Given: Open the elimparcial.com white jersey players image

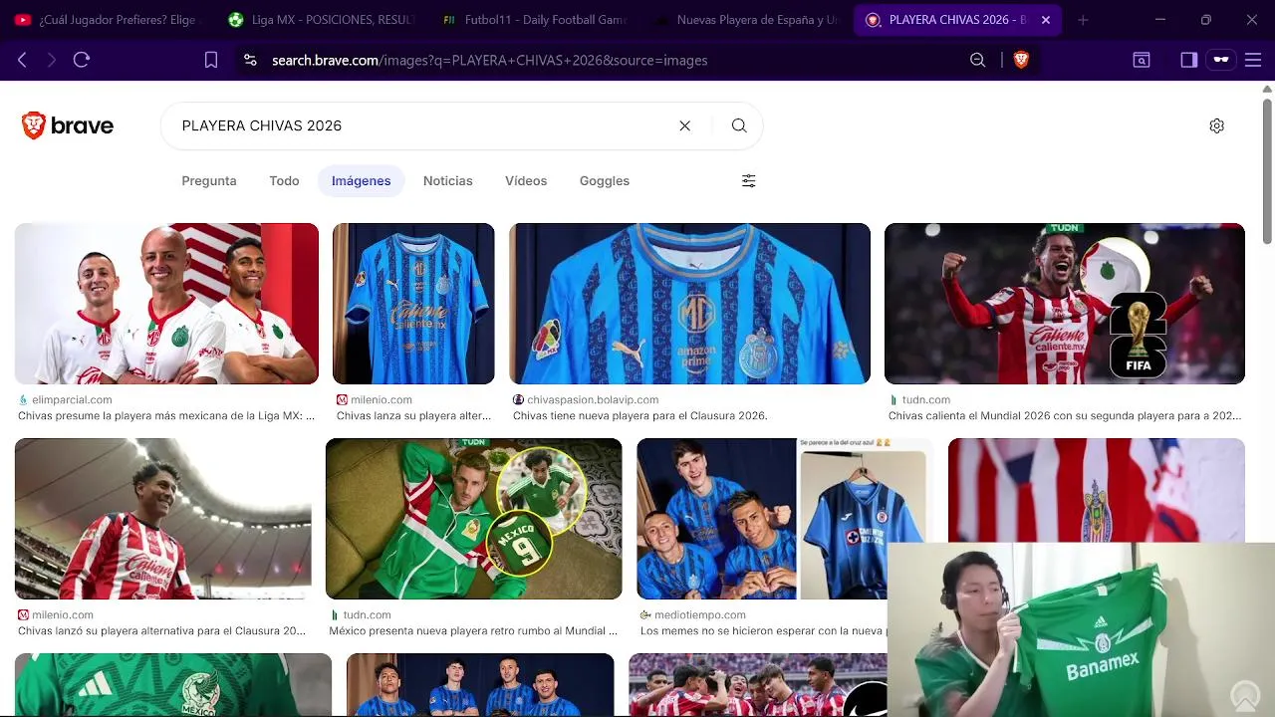Looking at the screenshot, I should coord(166,304).
